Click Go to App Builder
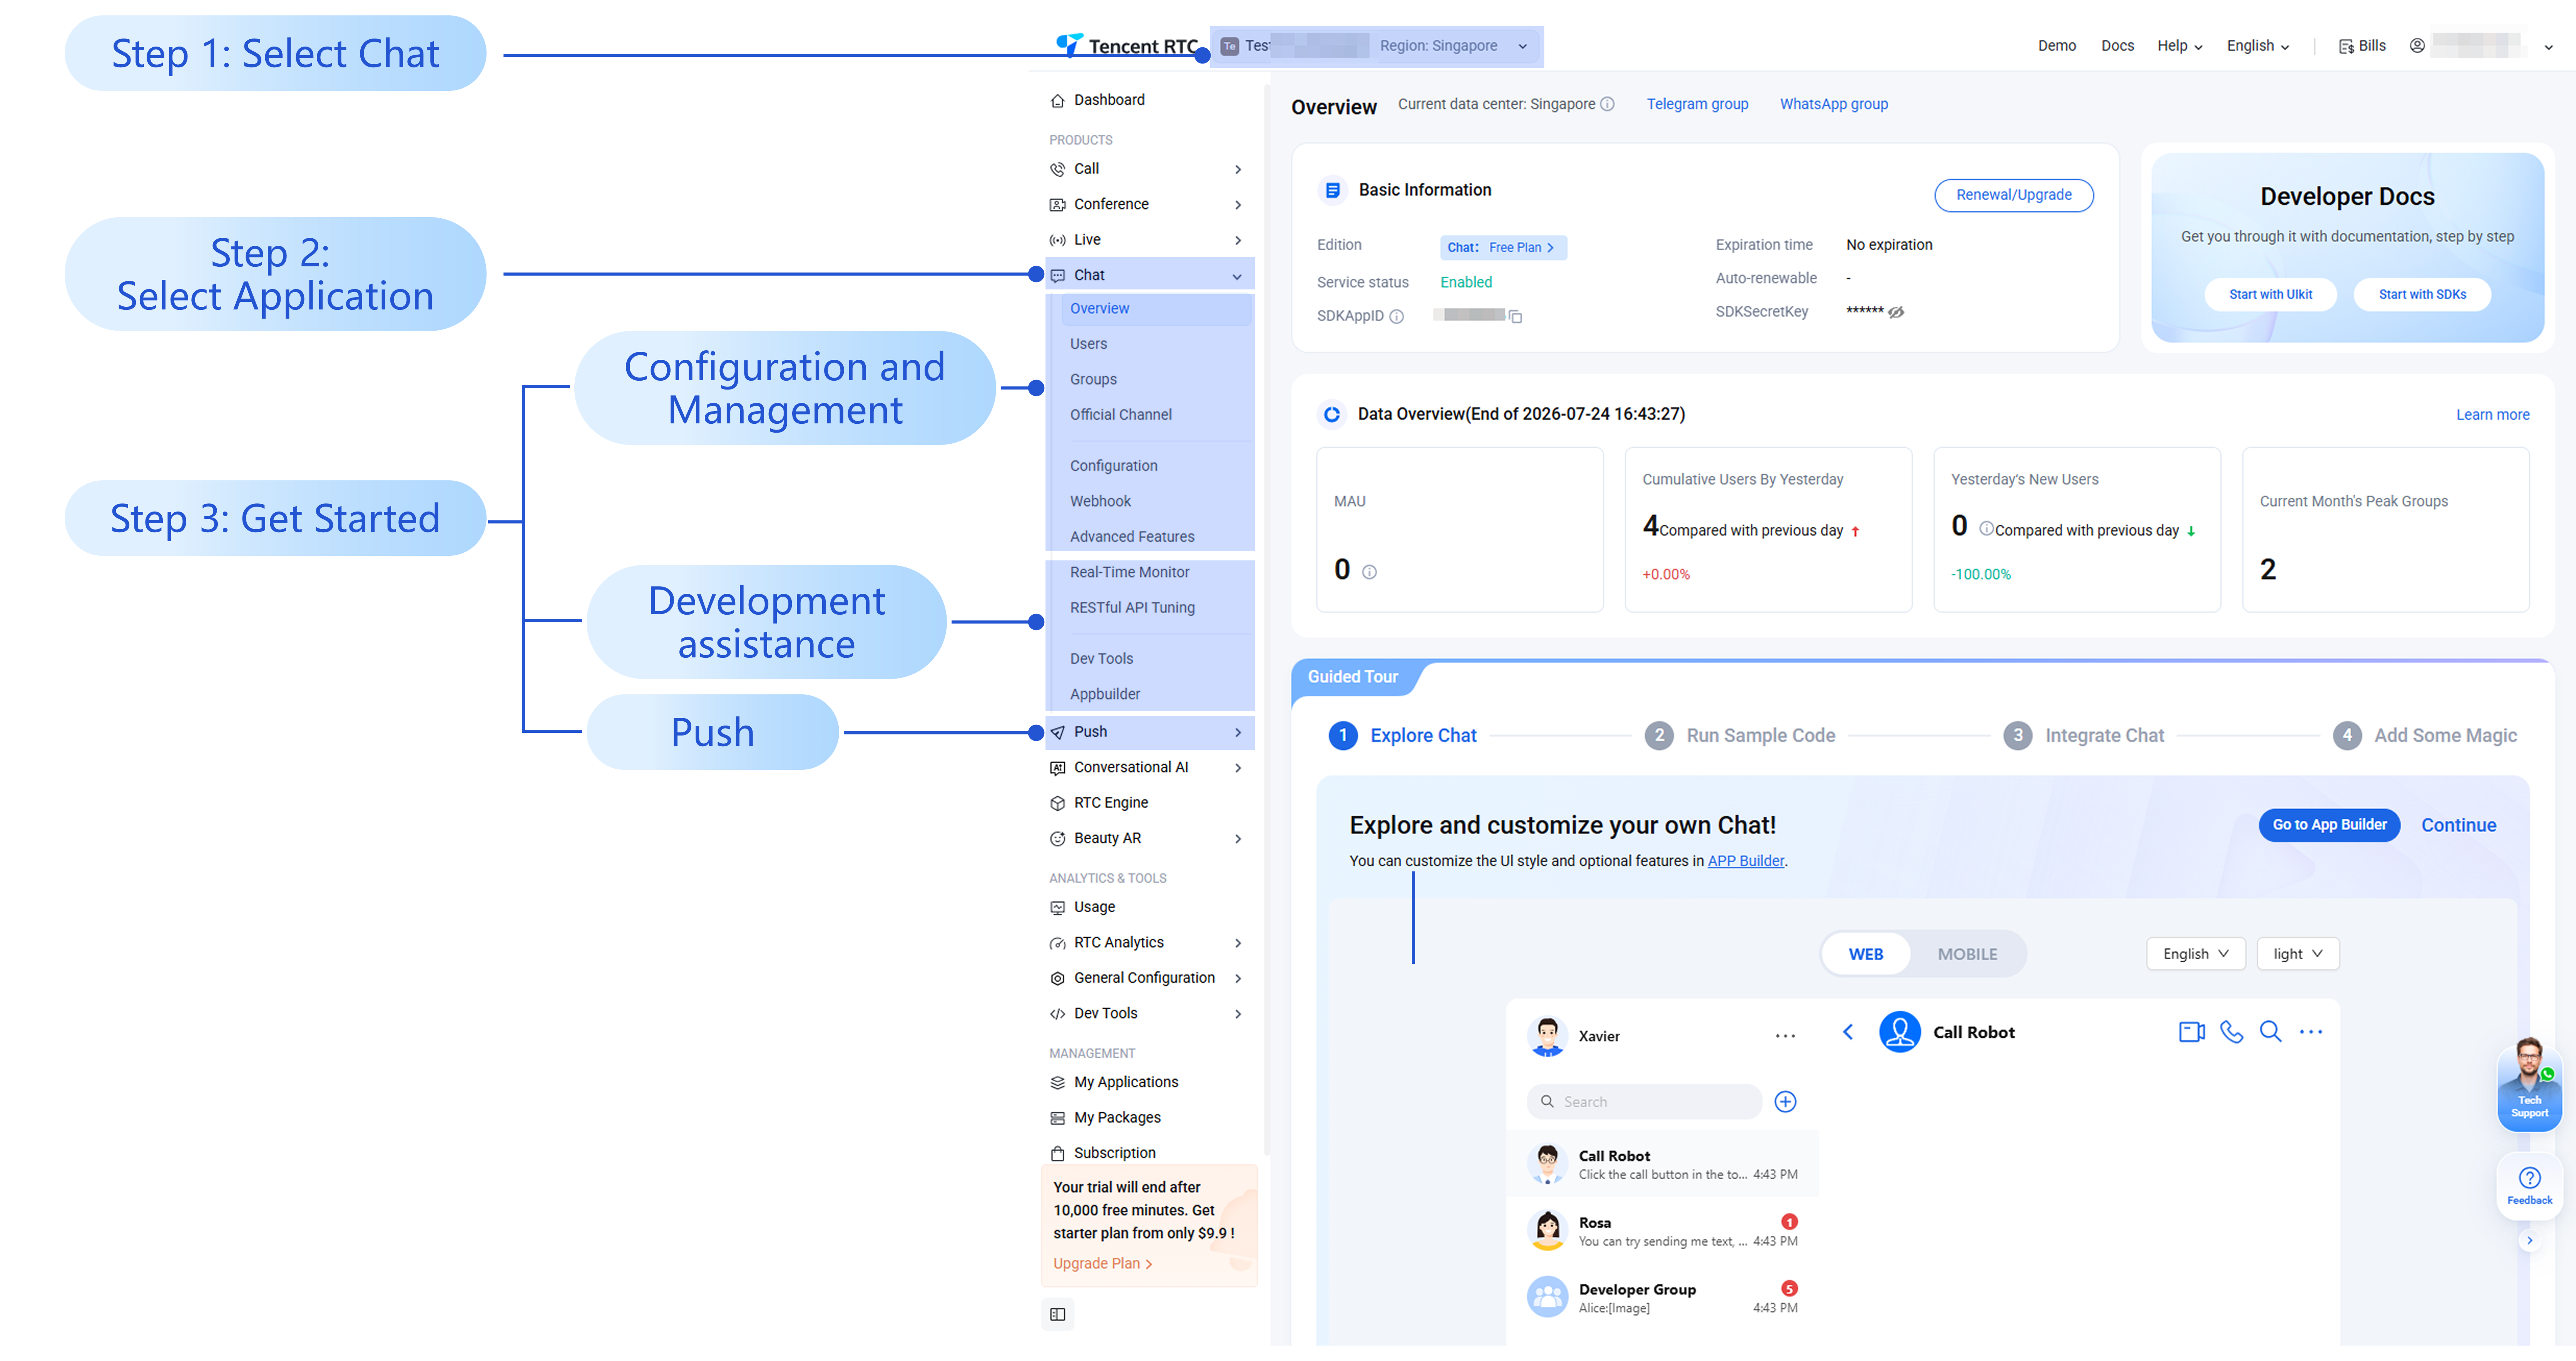The image size is (2576, 1361). tap(2328, 825)
